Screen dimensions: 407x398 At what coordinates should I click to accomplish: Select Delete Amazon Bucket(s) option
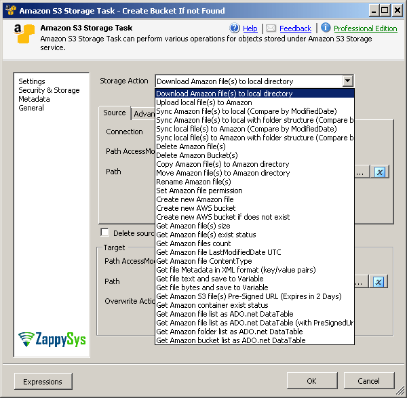click(x=254, y=155)
